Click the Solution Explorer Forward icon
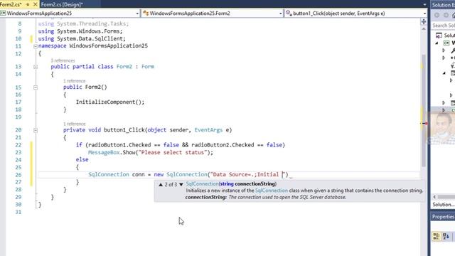The image size is (455, 256). [446, 15]
